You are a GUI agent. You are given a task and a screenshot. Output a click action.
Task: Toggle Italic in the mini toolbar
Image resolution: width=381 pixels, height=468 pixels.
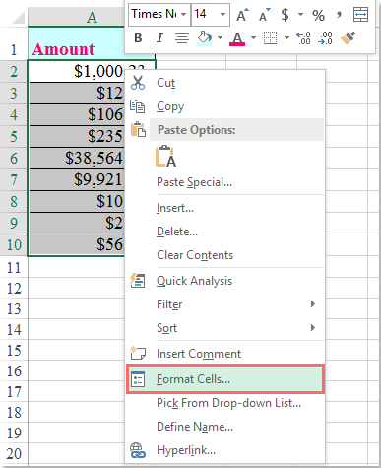159,38
